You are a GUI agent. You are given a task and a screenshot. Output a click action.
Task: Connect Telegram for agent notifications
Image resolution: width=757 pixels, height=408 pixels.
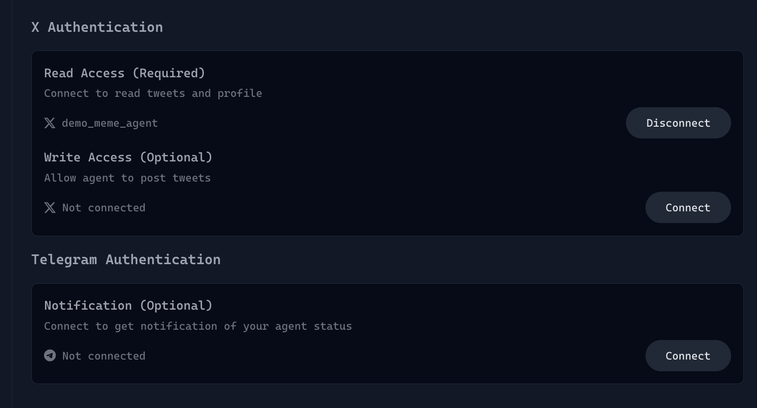[688, 356]
